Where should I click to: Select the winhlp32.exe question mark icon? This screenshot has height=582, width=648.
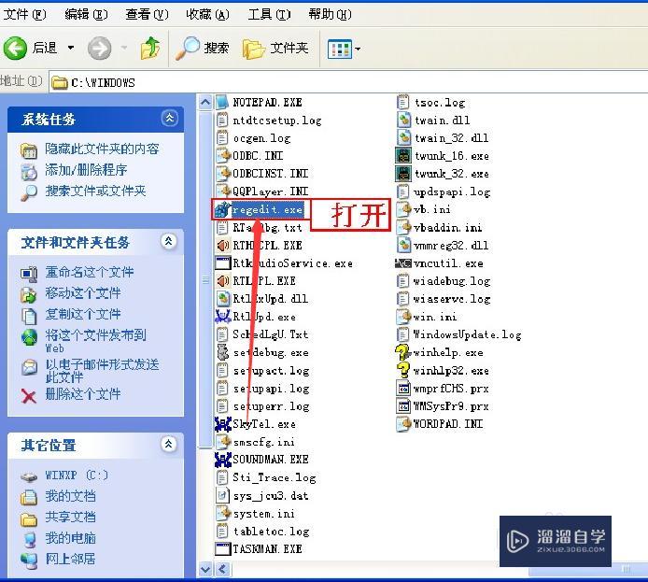point(402,370)
